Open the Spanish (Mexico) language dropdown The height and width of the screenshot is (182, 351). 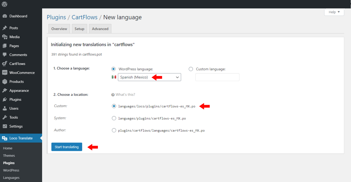click(x=149, y=77)
